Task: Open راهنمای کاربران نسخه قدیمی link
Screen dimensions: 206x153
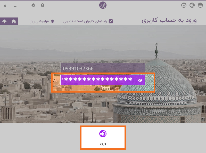Action: point(85,21)
